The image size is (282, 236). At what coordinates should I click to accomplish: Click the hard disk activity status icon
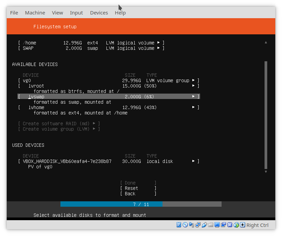pyautogui.click(x=179, y=225)
